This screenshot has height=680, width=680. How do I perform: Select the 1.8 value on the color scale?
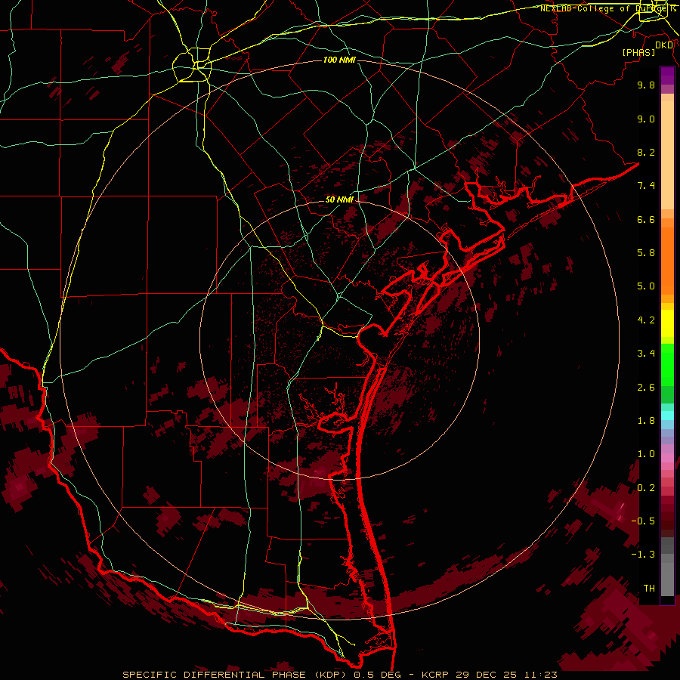tap(646, 421)
